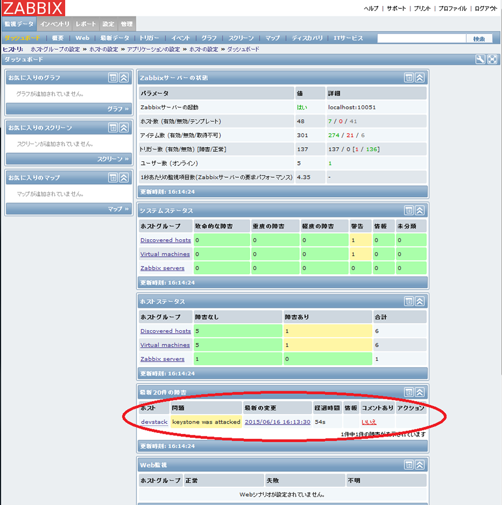Open the ヘルプ link
The image size is (502, 505).
point(371,8)
